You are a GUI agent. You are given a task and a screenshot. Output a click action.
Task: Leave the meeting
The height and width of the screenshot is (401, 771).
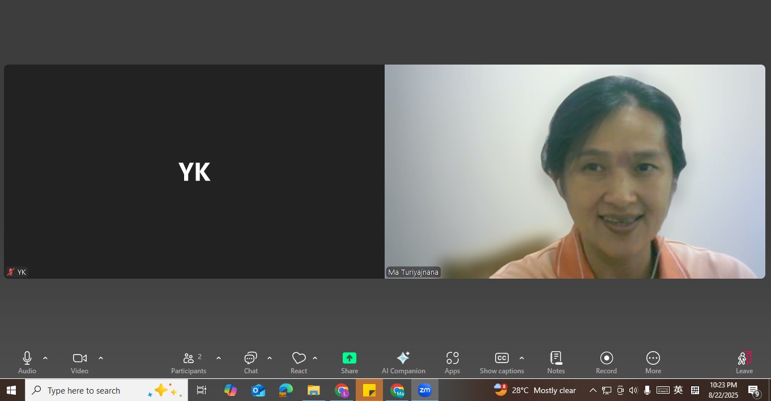click(x=744, y=362)
